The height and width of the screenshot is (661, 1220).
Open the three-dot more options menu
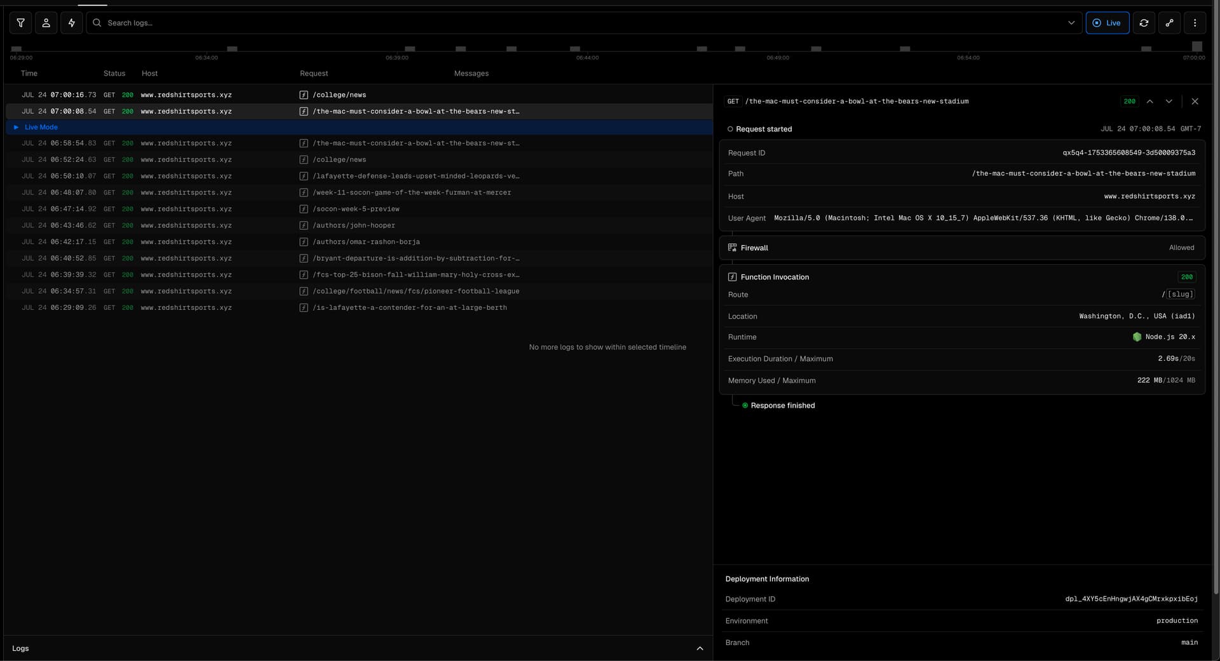point(1195,23)
